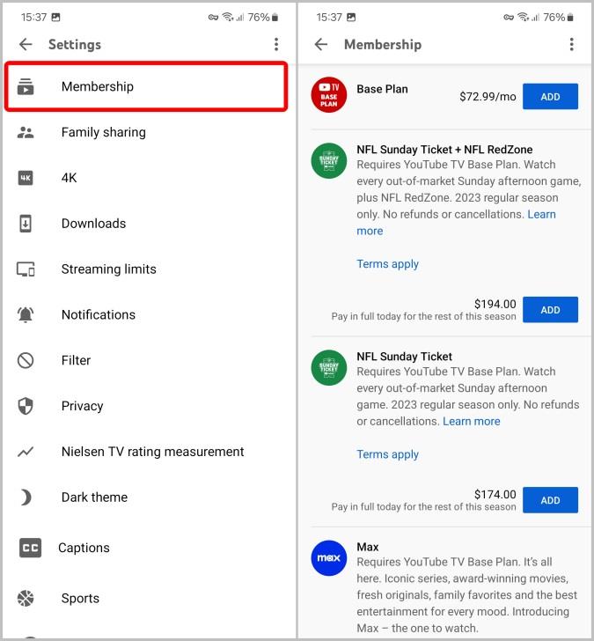
Task: Open the three-dot overflow menu in Settings
Action: [x=276, y=44]
